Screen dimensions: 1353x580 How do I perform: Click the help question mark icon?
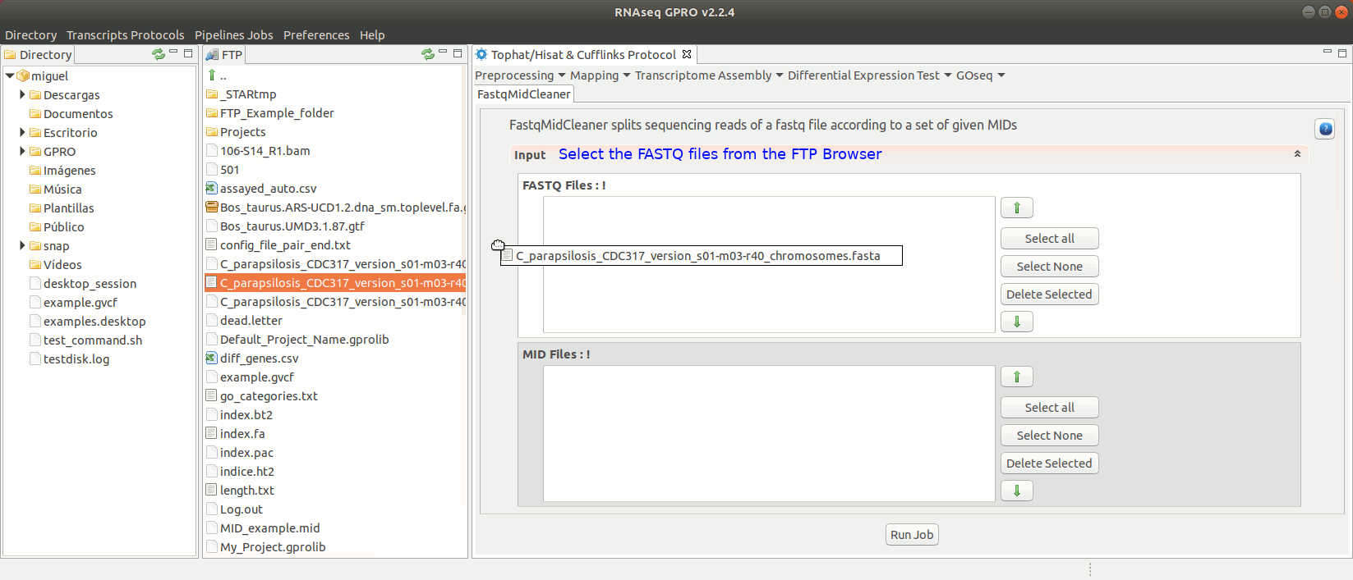point(1324,129)
